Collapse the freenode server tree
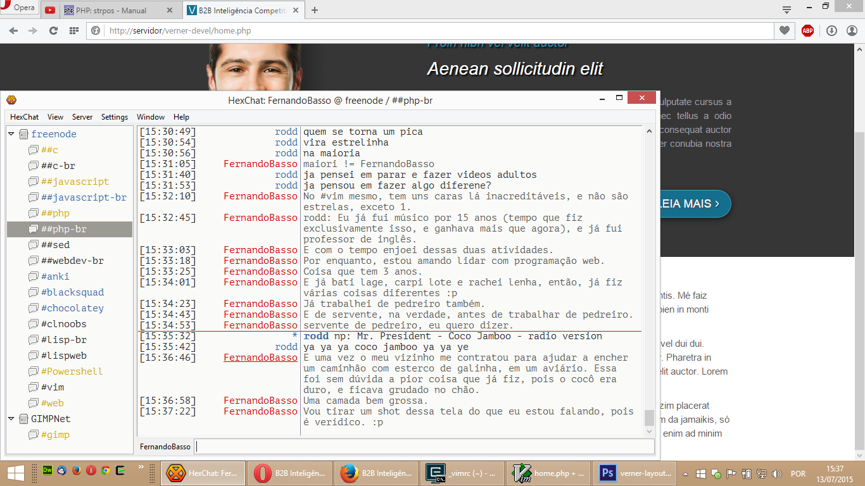This screenshot has height=486, width=865. [11, 134]
